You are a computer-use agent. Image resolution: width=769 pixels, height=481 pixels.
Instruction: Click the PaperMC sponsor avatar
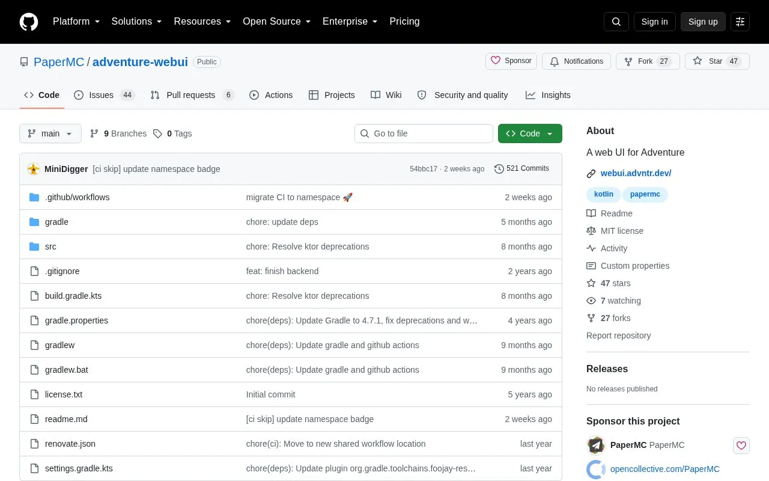pyautogui.click(x=596, y=446)
